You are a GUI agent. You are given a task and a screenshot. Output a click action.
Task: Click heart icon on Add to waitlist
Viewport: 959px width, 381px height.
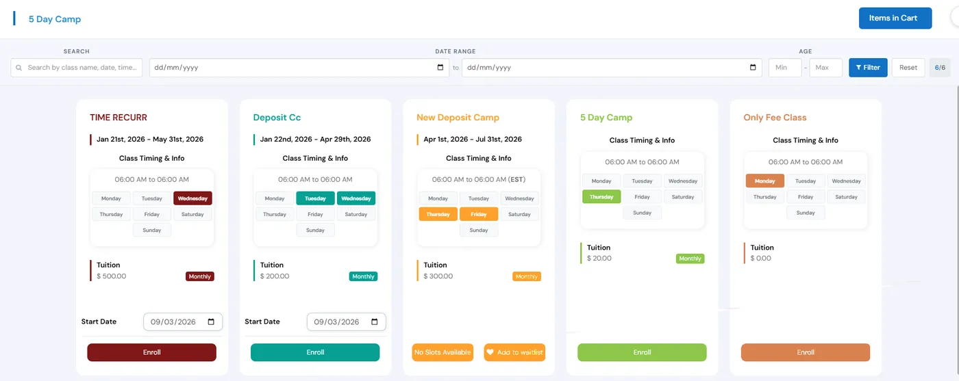click(x=490, y=352)
